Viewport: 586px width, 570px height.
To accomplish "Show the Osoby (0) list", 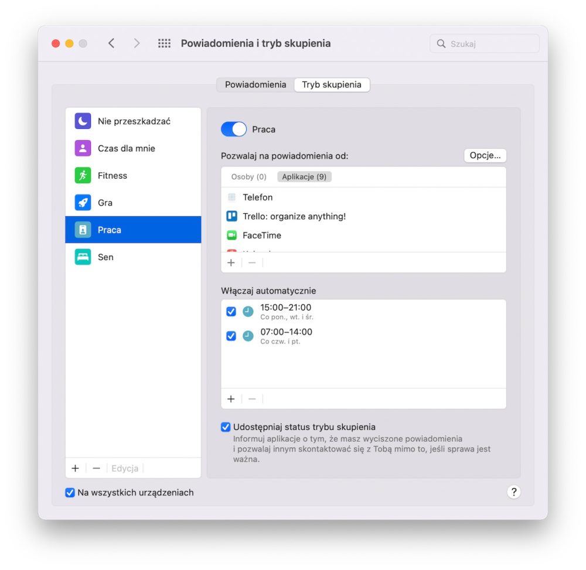I will [x=248, y=177].
